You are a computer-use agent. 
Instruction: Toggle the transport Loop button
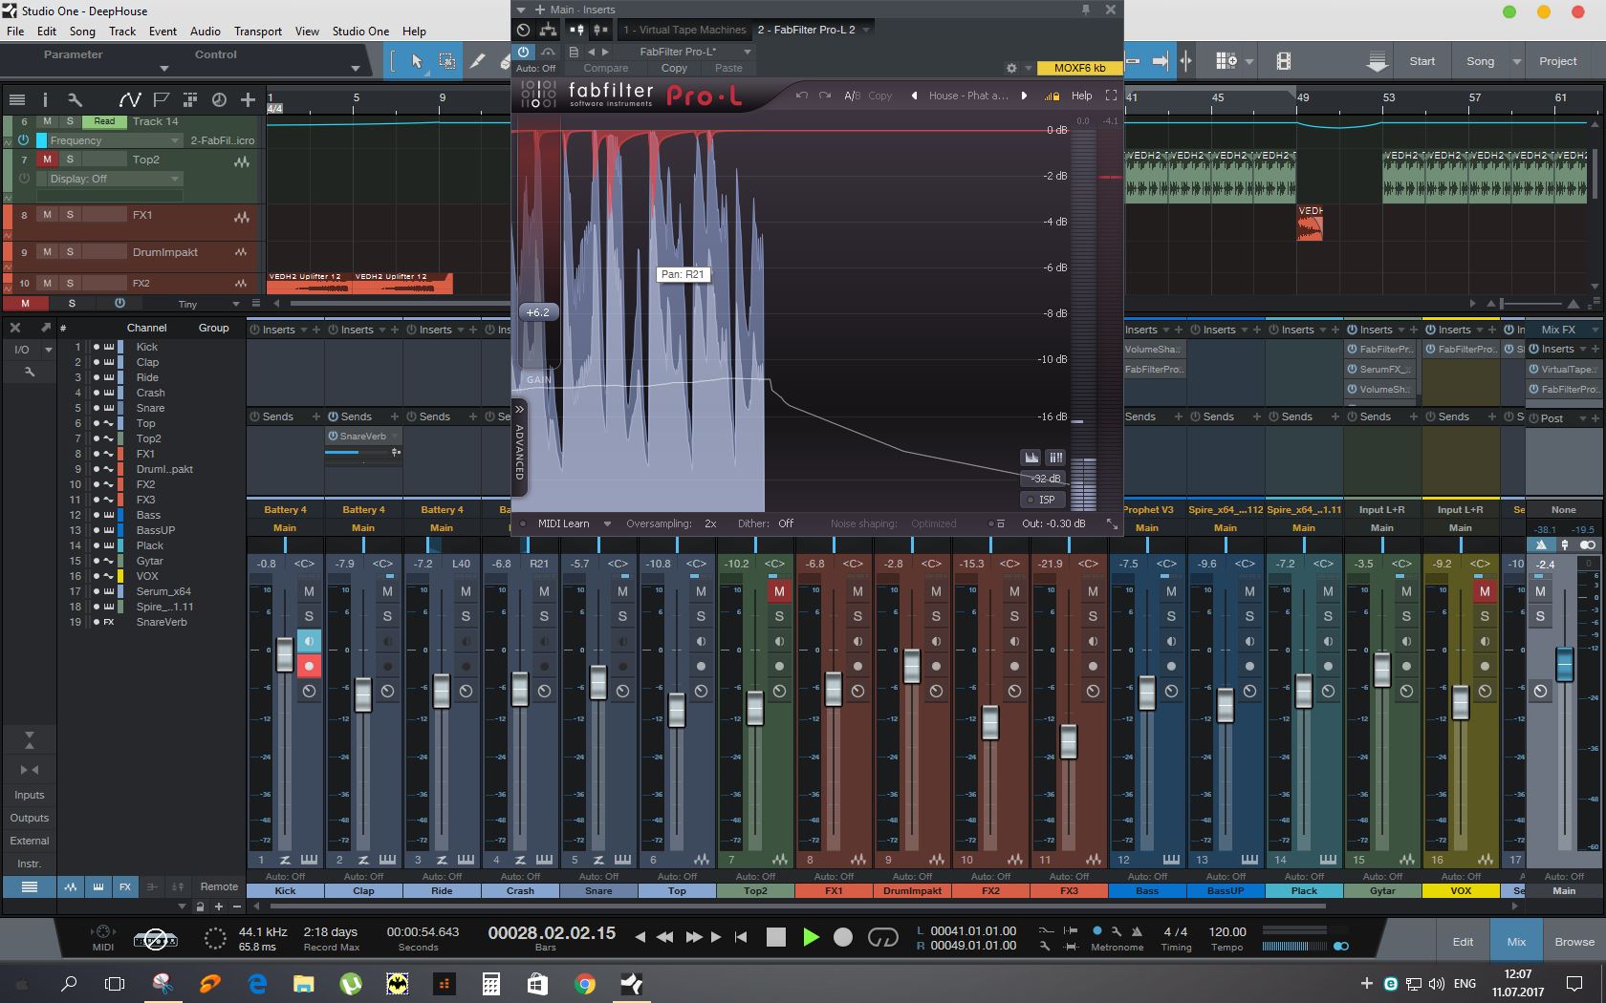coord(882,937)
